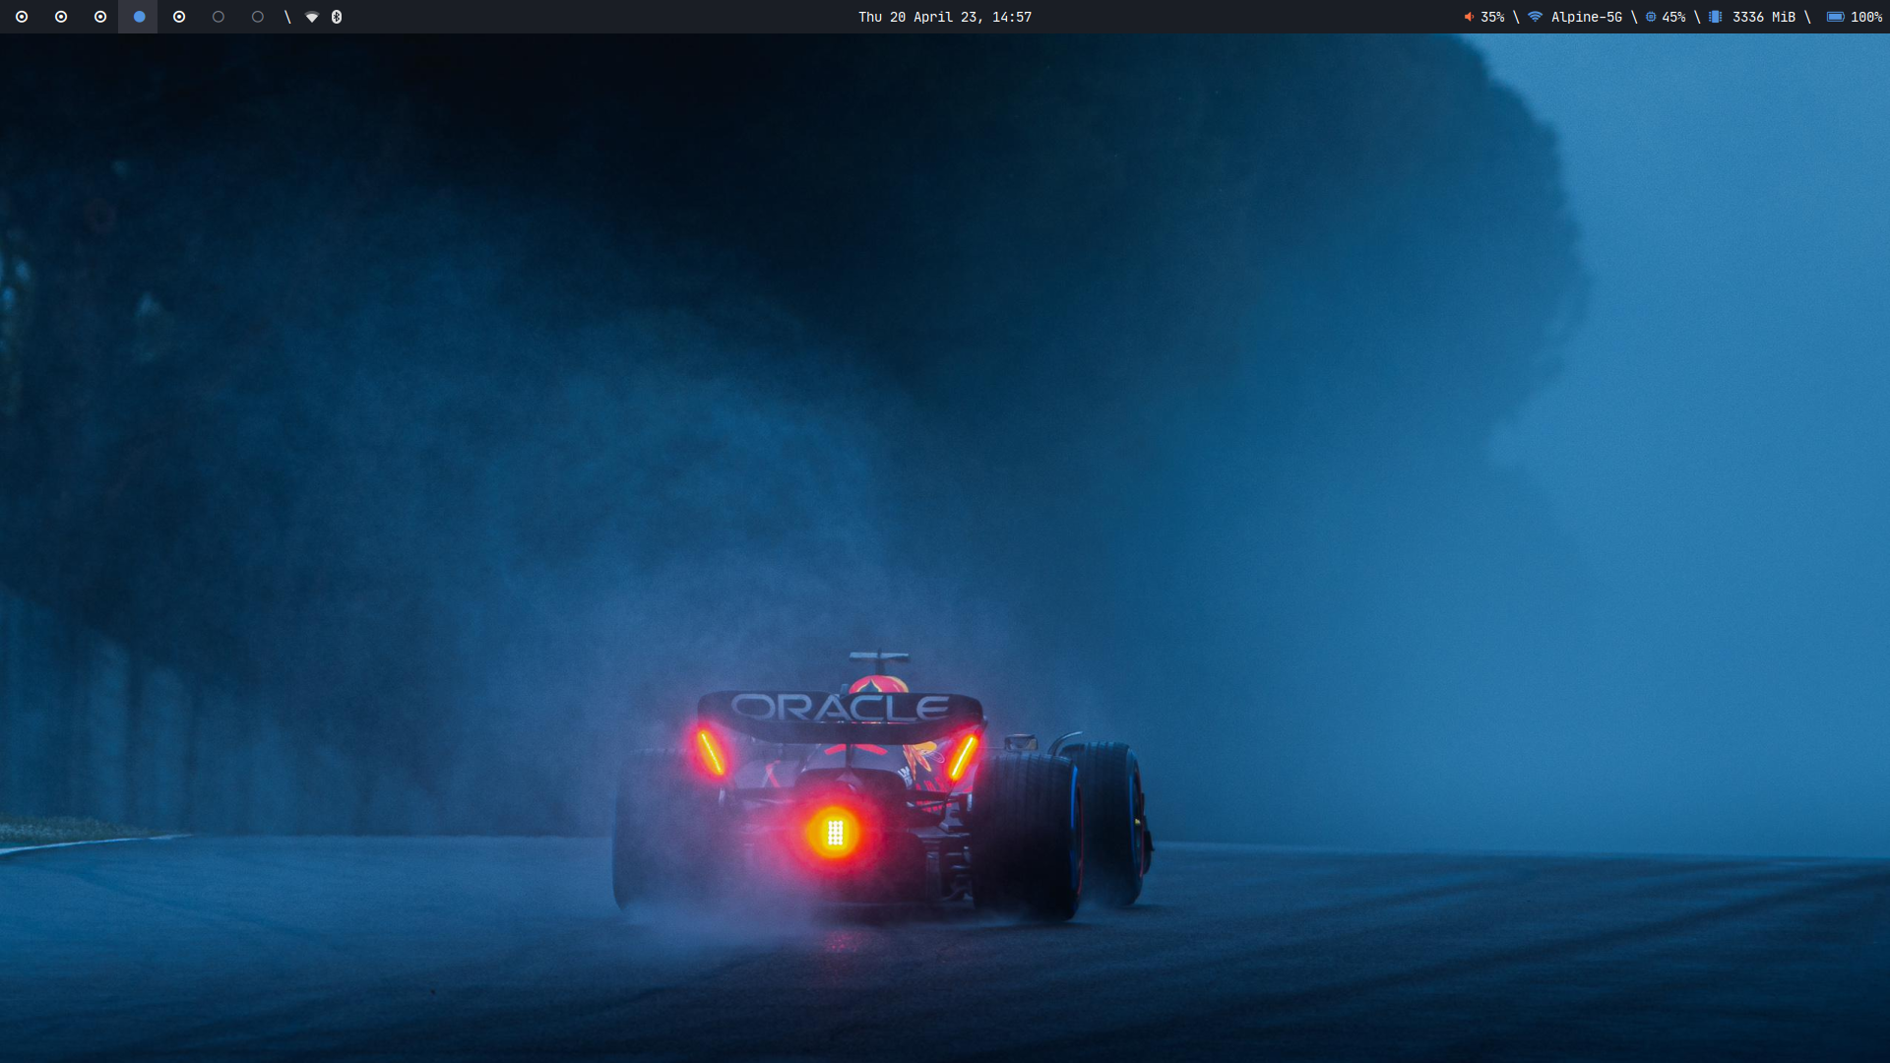The height and width of the screenshot is (1063, 1890).
Task: Click the orange volume speaker icon
Action: [x=1469, y=17]
